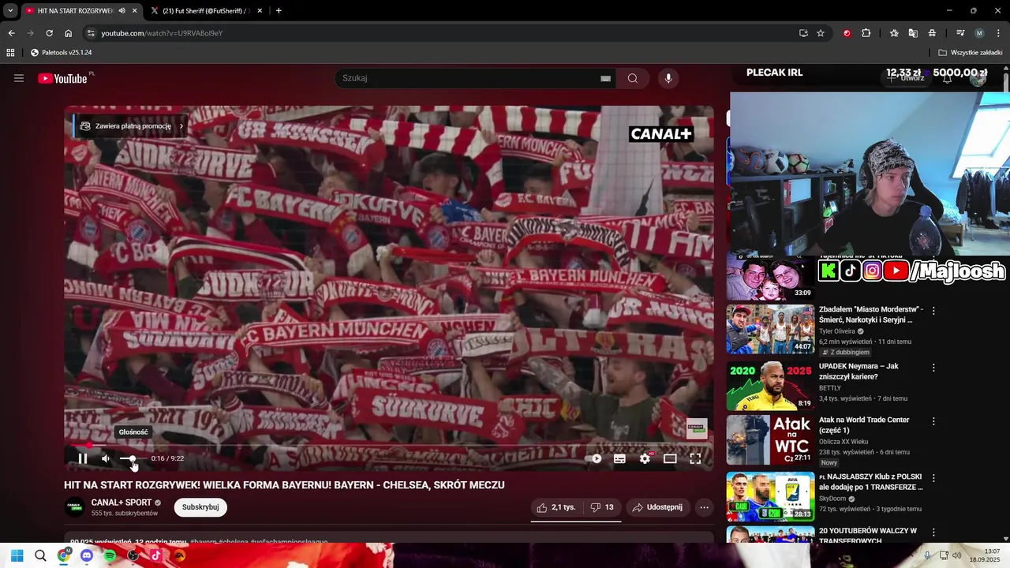Click the Tyler Oliveira channel name
This screenshot has width=1010, height=568.
click(x=837, y=331)
